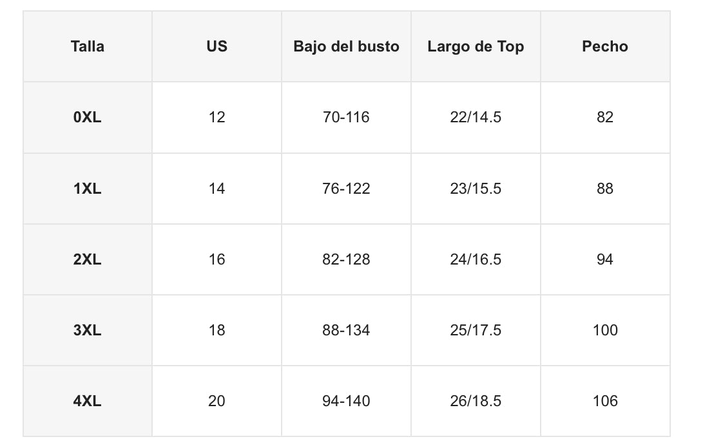Select the 82-128 under-bust measurement

point(346,259)
